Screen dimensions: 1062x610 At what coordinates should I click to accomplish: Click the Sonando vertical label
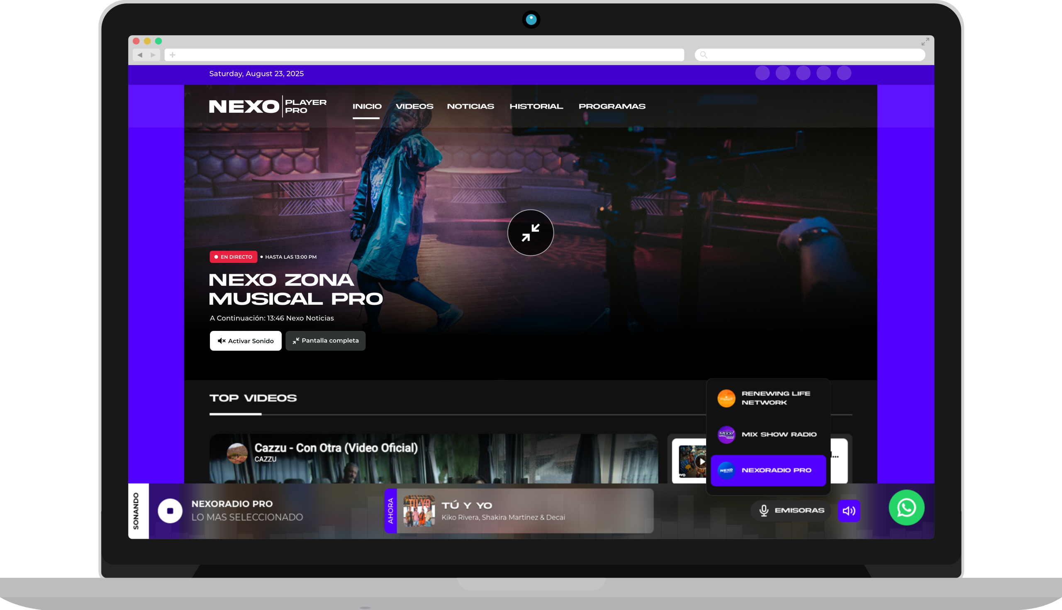[136, 511]
